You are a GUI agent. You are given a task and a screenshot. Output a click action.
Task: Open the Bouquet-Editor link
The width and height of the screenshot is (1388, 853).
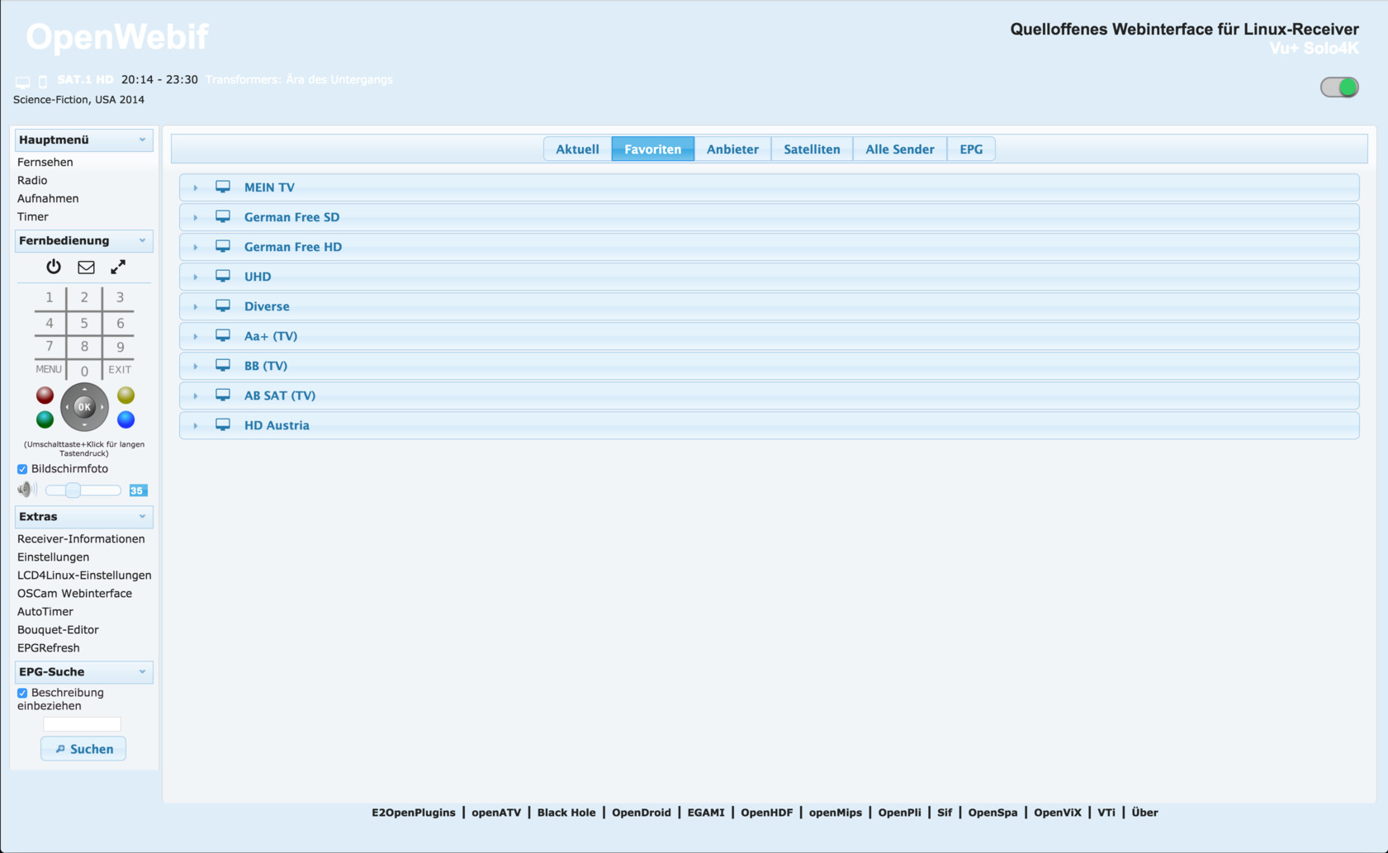(58, 629)
